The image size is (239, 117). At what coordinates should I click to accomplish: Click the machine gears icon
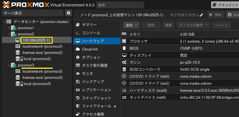(124, 62)
